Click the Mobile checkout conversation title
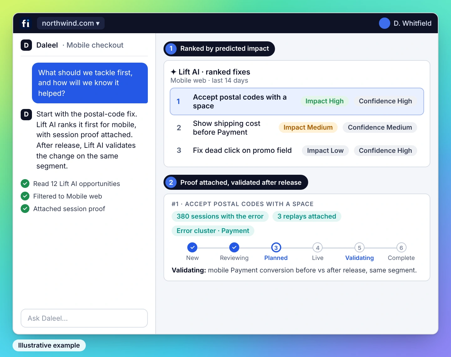The image size is (451, 357). [95, 45]
